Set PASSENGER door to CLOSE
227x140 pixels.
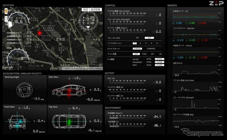pyautogui.click(x=159, y=62)
